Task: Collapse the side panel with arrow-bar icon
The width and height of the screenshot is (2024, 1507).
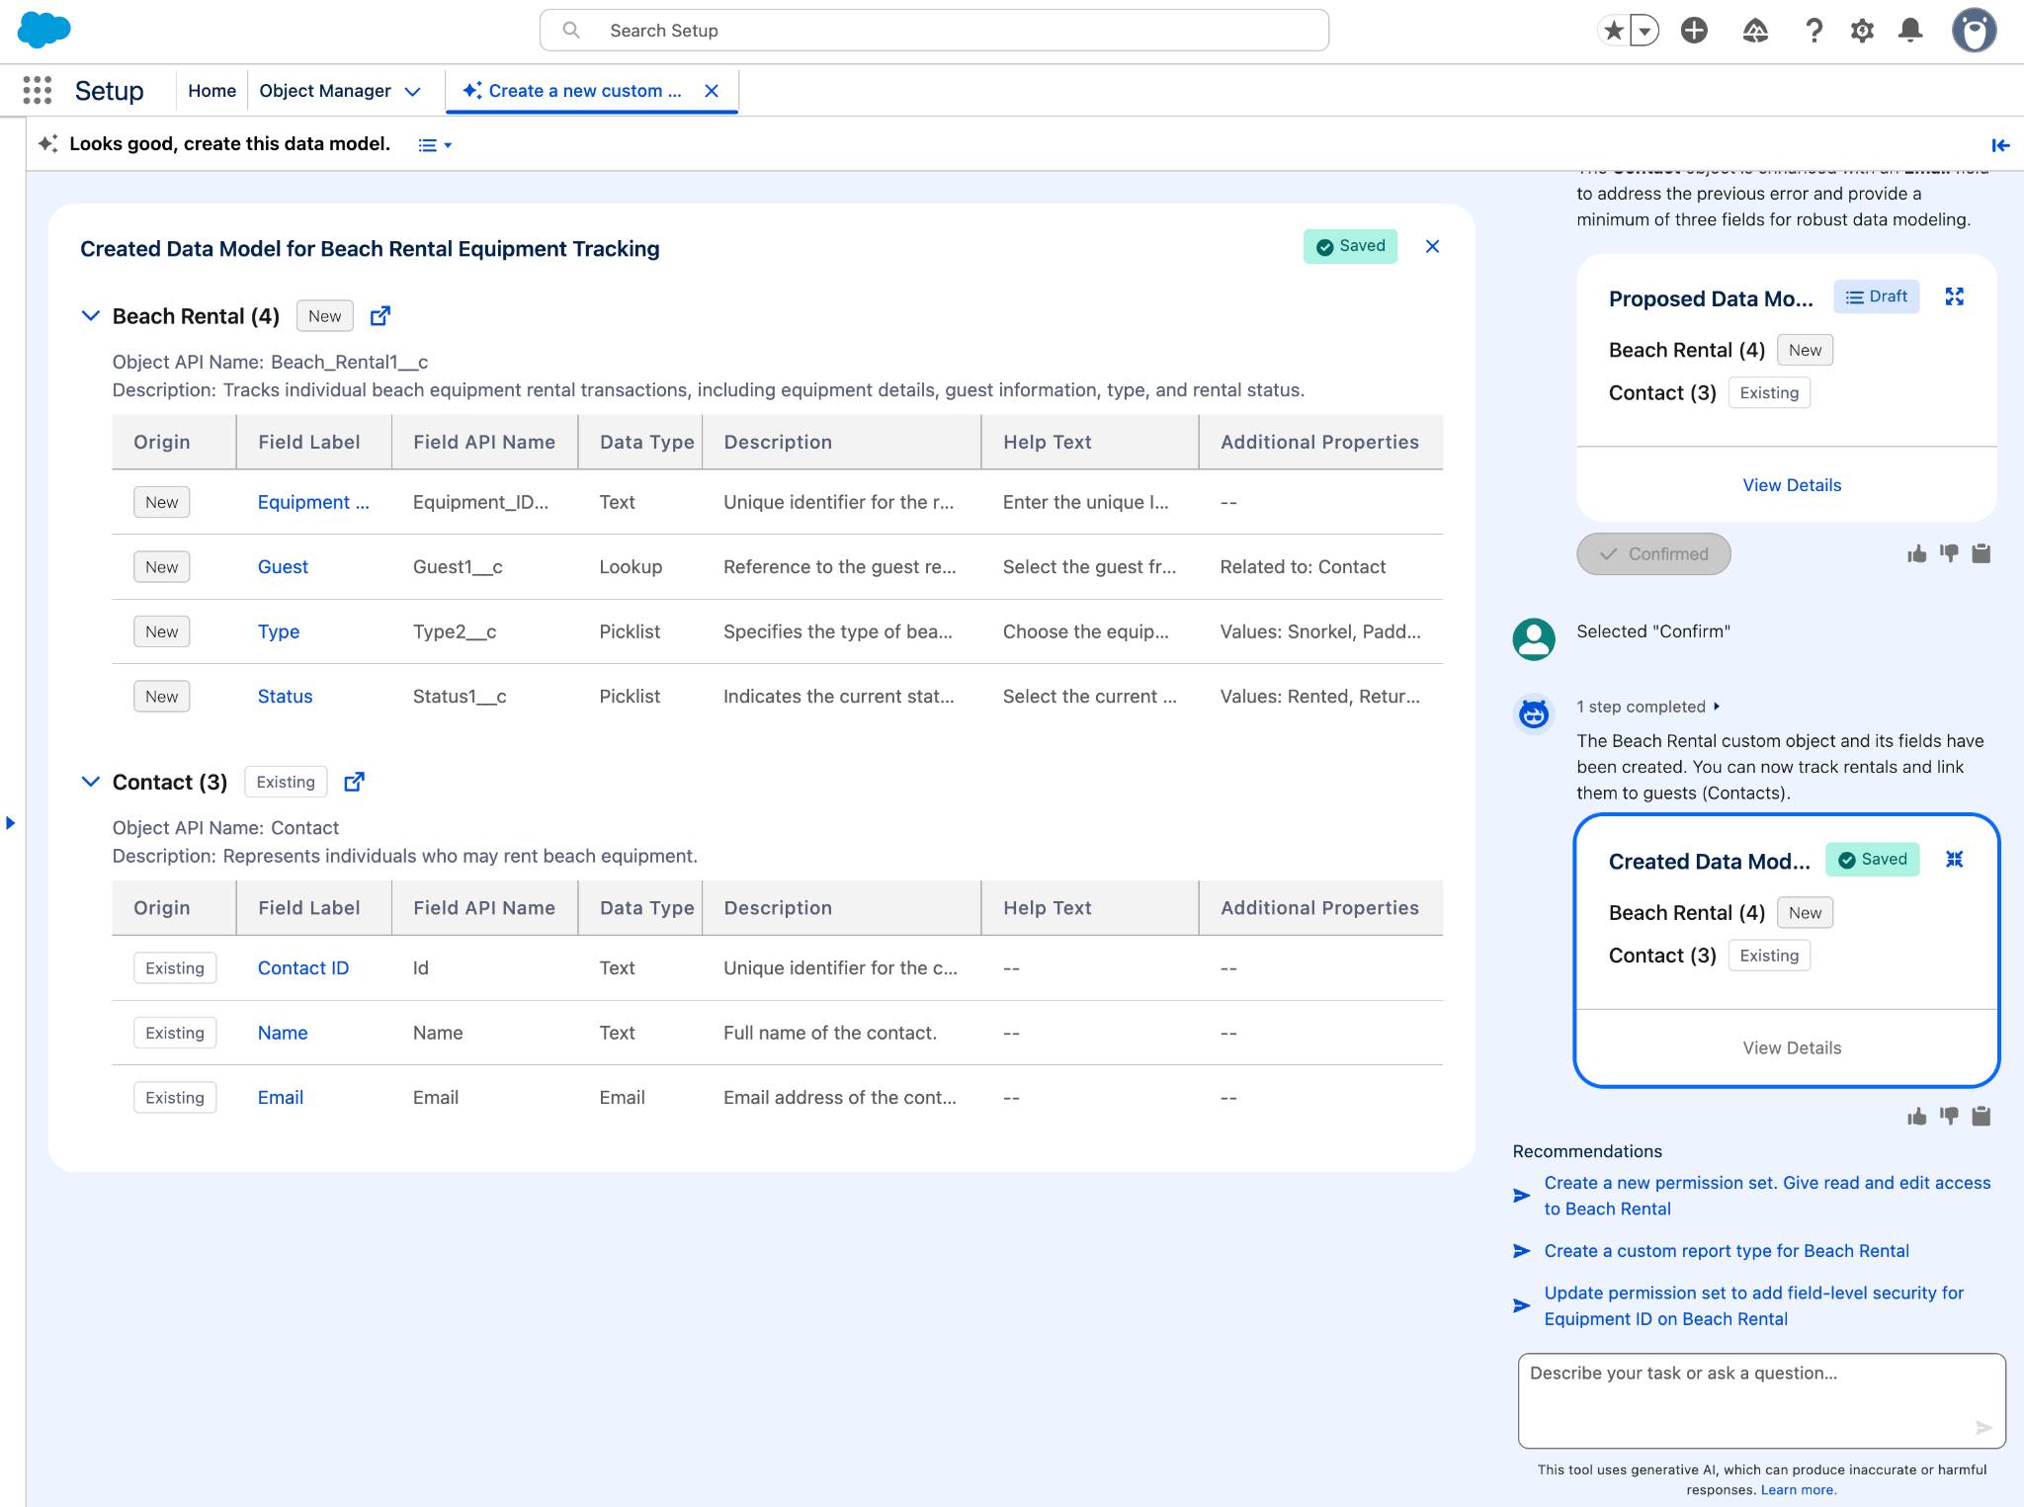Action: (2000, 145)
